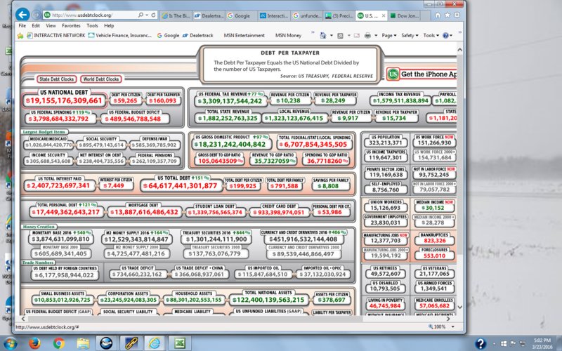
Task: Open INTERACTIVE NETWORK favorites link
Action: click(56, 36)
